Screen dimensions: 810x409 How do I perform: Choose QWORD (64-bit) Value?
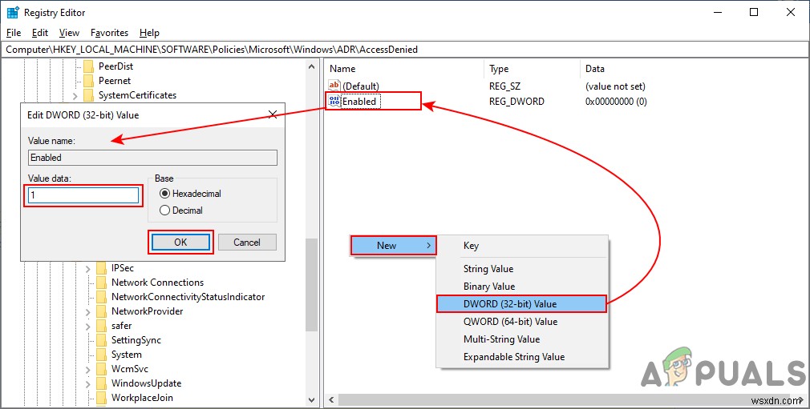pyautogui.click(x=522, y=321)
